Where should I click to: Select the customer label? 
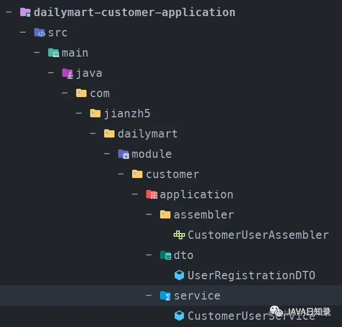coord(173,174)
